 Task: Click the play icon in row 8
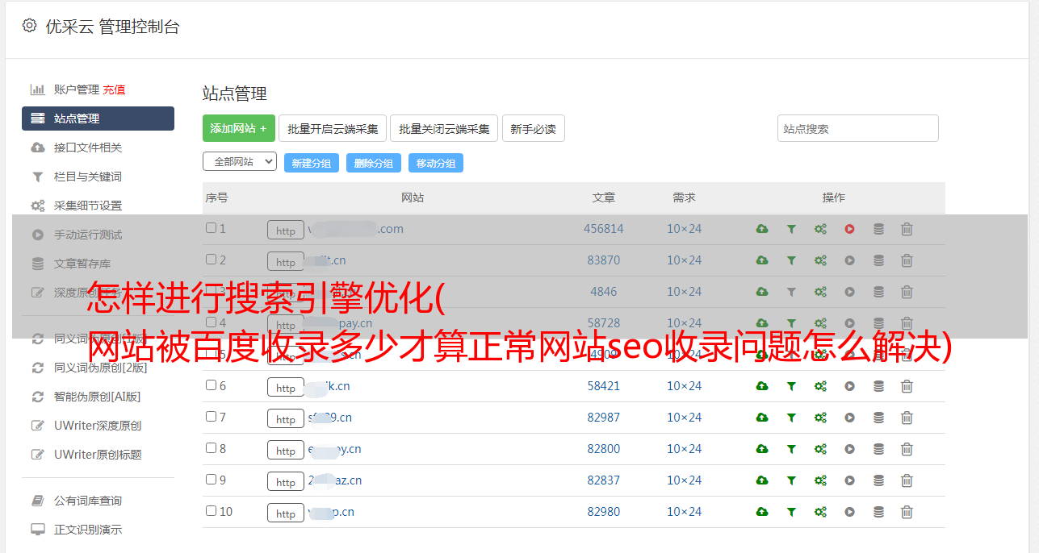pyautogui.click(x=849, y=449)
